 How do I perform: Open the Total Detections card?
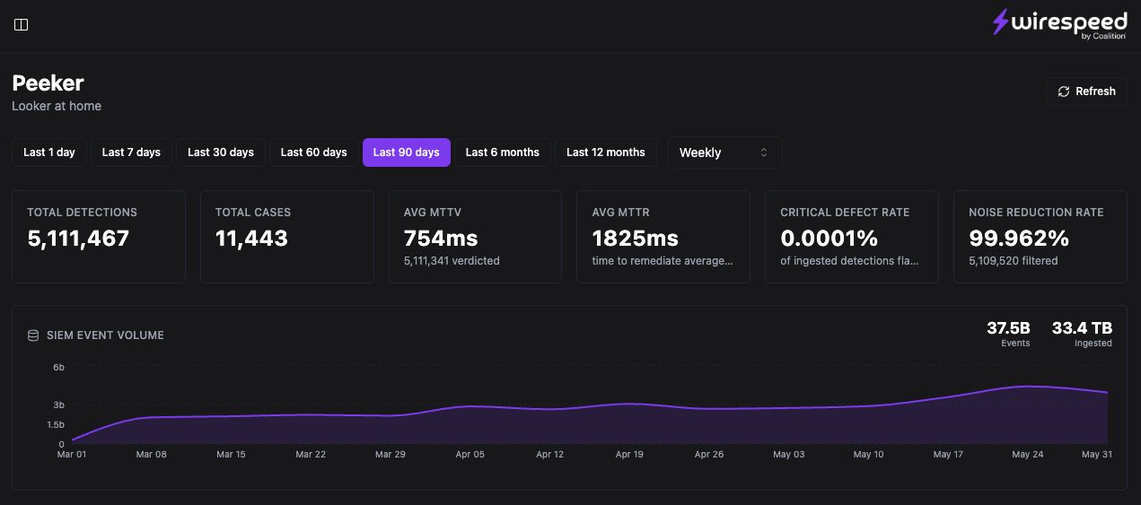(99, 237)
